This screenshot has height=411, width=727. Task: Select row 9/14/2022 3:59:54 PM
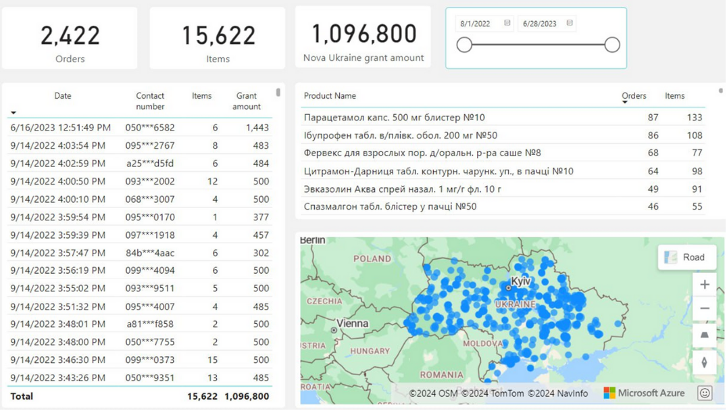[140, 217]
